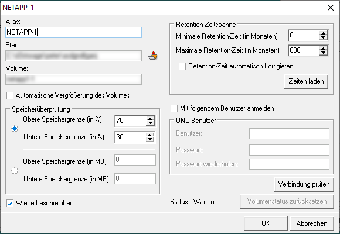Click the Untere Speichergrenze (in %) field showing 30

pos(130,137)
